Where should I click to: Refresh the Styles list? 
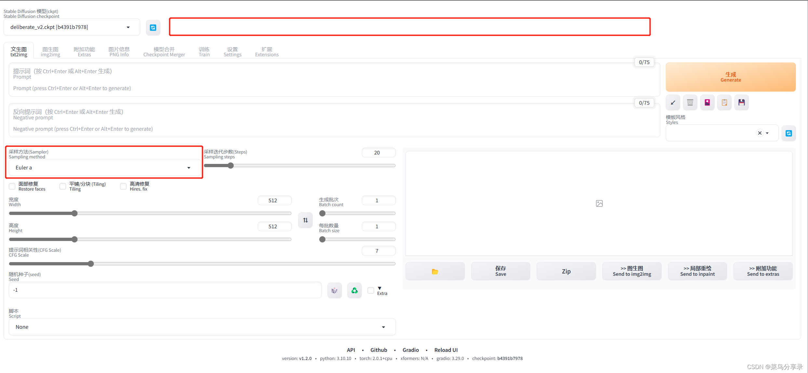coord(788,133)
